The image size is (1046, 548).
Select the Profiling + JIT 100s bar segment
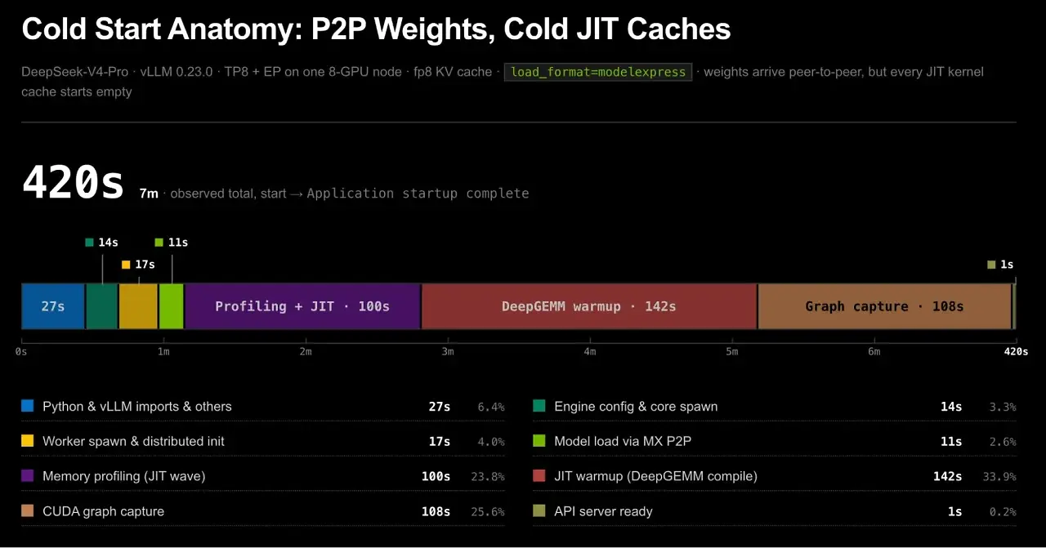click(x=302, y=306)
